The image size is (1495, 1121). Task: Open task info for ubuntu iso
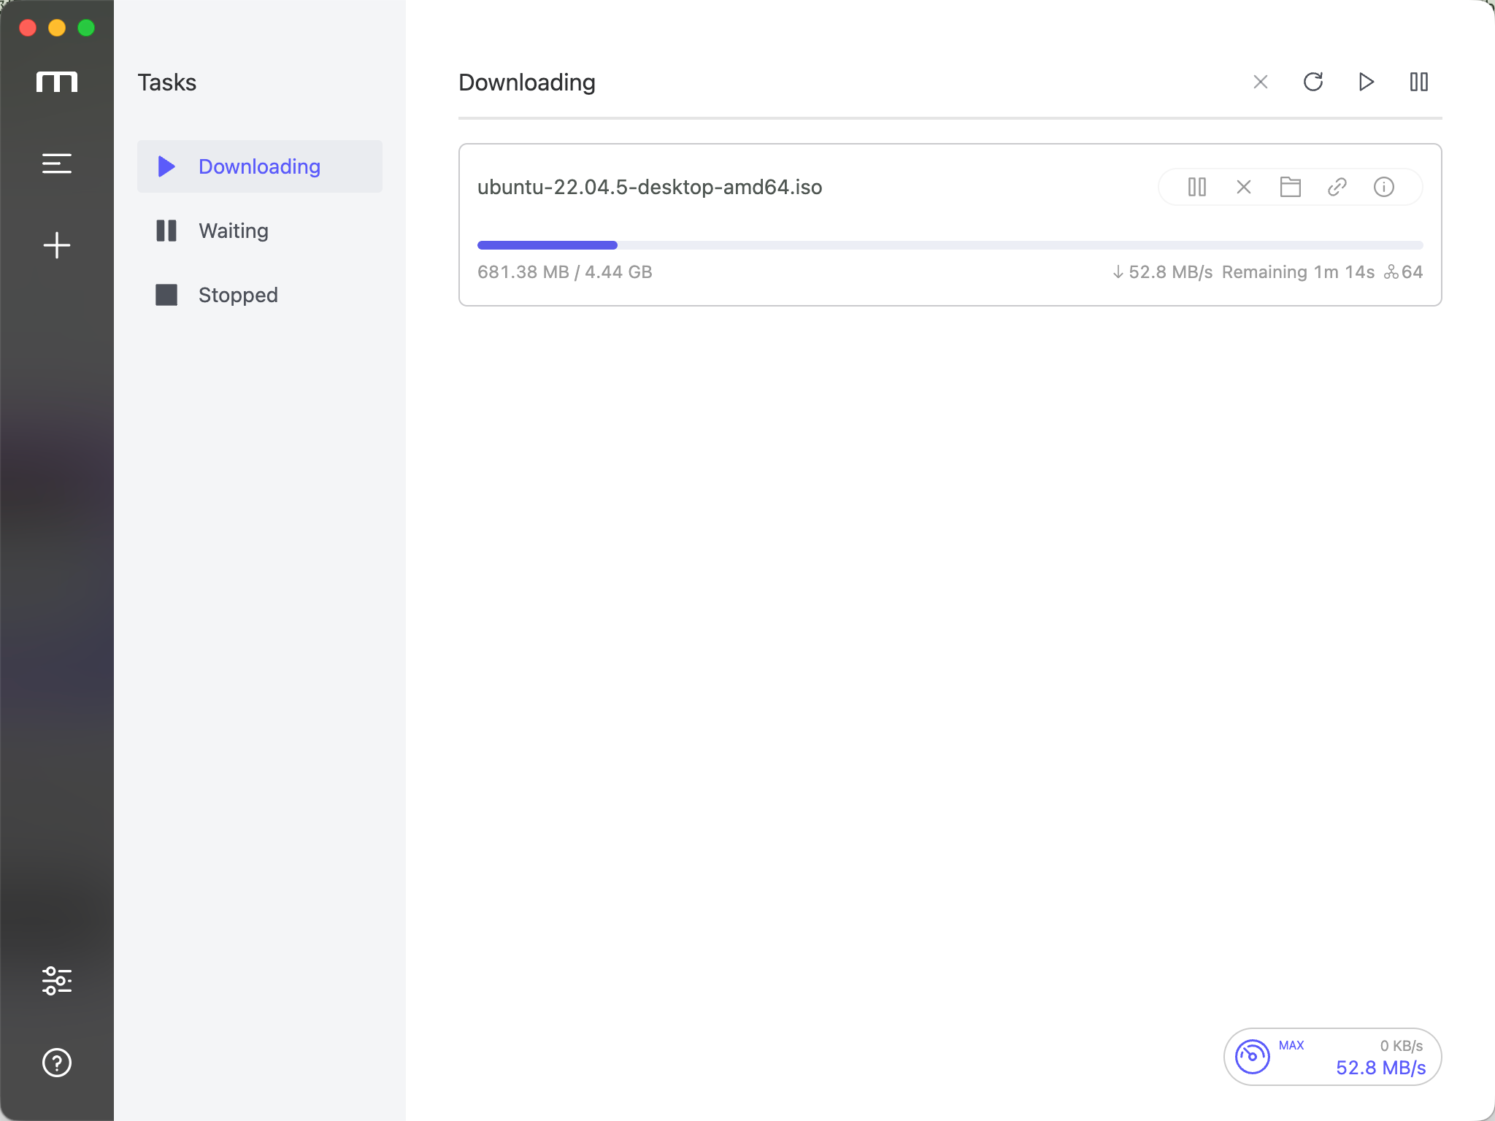[1384, 188]
